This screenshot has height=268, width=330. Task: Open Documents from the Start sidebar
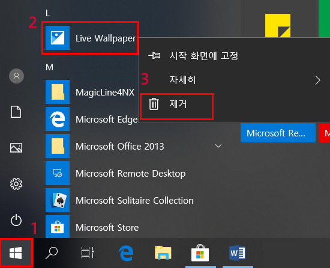[16, 112]
